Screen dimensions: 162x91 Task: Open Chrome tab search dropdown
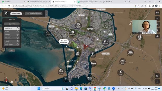145,2
